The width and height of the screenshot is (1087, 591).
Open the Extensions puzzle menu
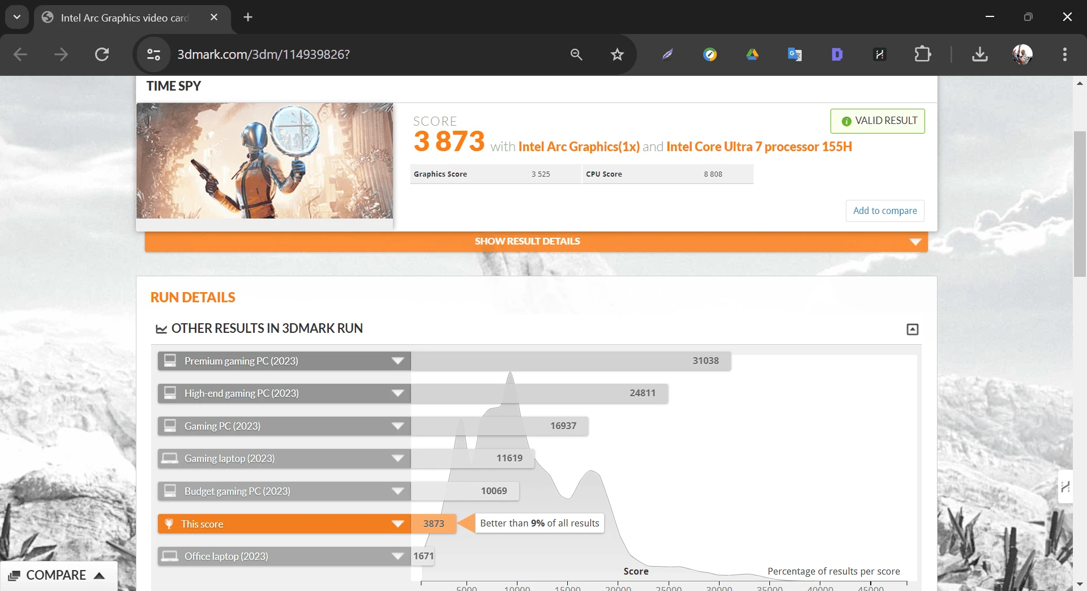point(923,54)
